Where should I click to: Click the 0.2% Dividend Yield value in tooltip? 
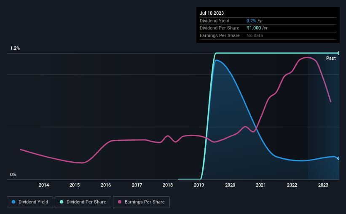coord(251,21)
